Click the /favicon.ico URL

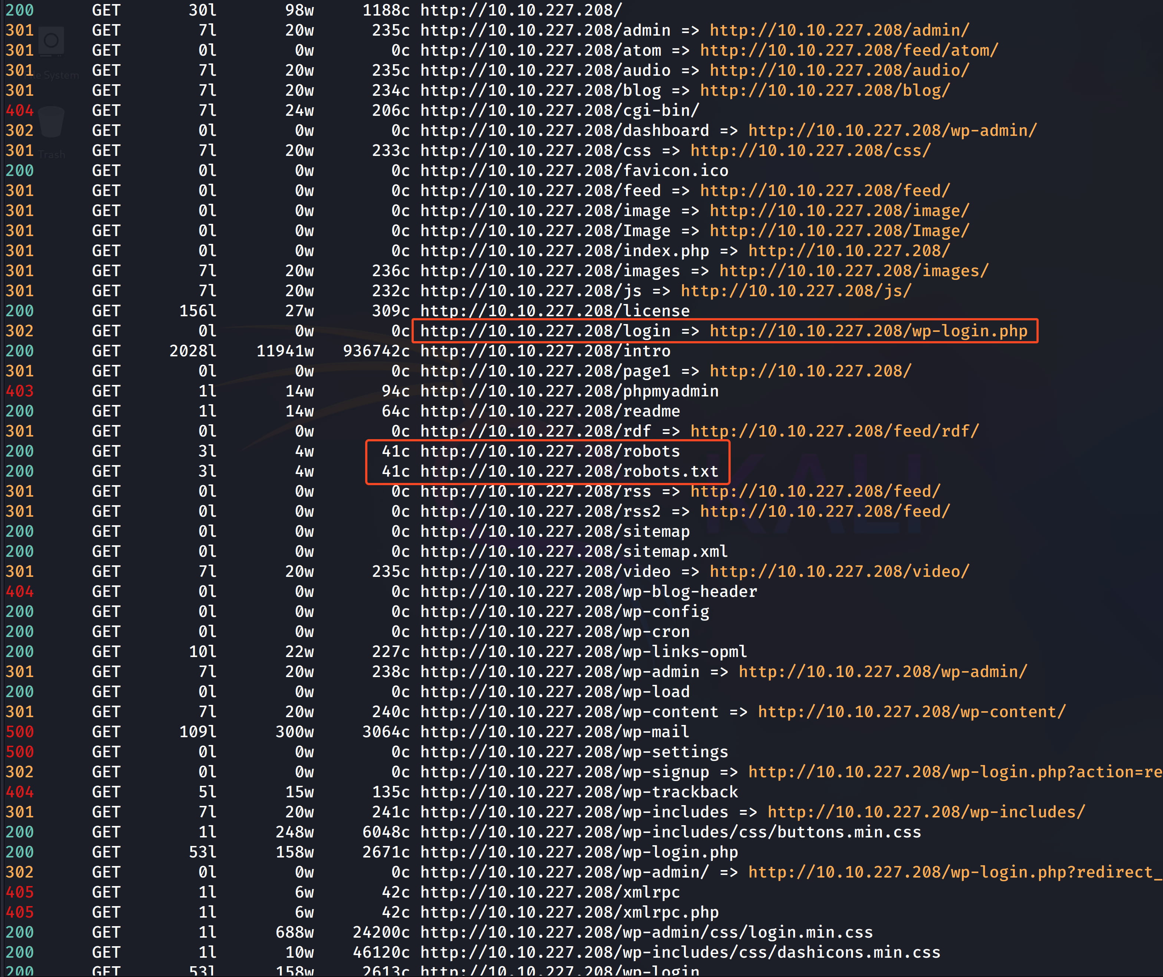coord(574,171)
